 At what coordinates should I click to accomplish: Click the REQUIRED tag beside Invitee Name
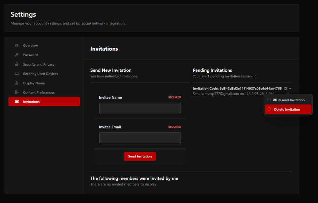click(174, 97)
